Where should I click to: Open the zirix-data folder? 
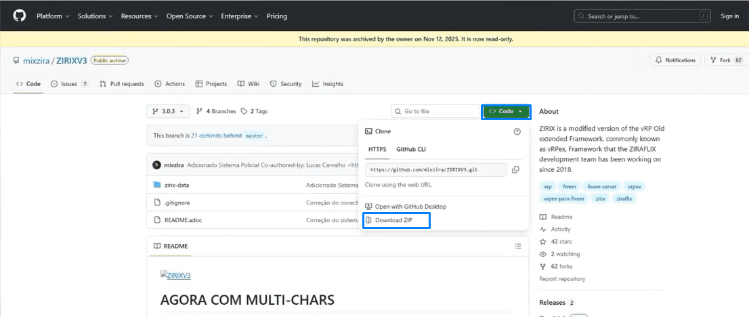point(177,185)
